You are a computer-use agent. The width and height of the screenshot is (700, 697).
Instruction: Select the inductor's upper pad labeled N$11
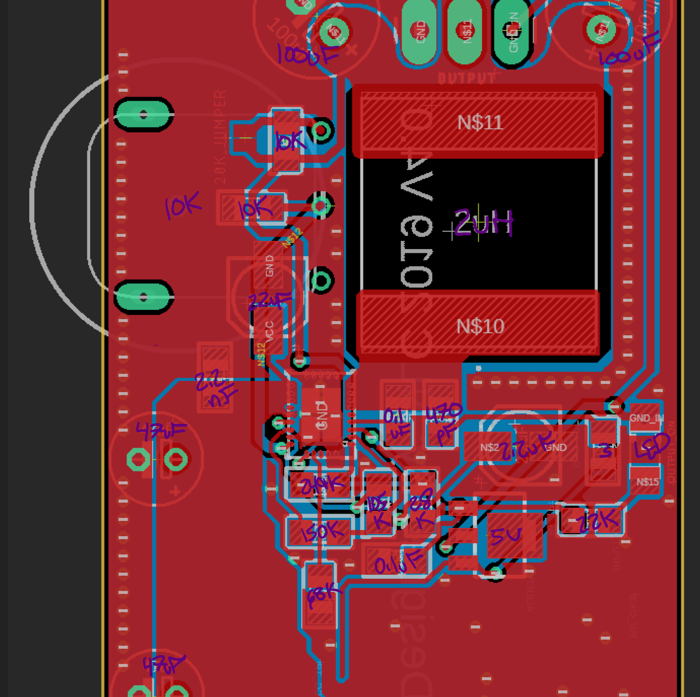(x=478, y=121)
